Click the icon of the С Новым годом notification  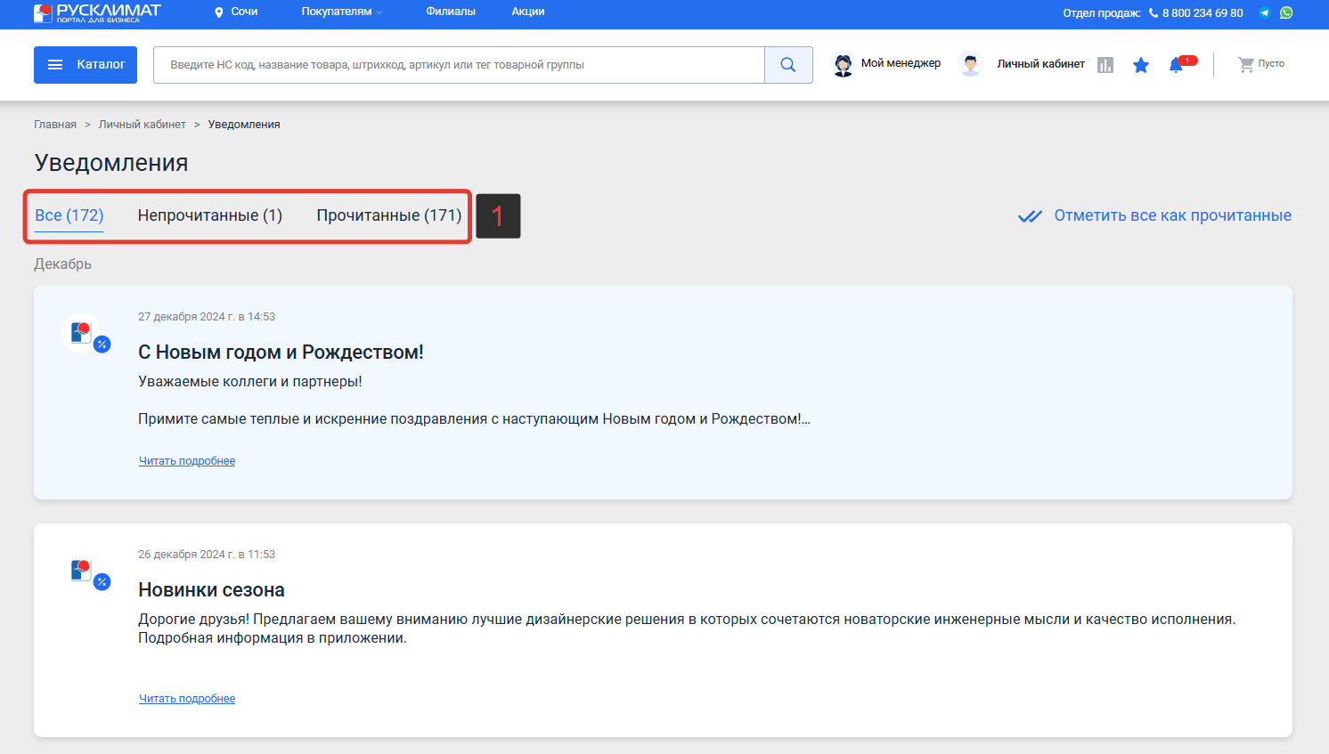tap(86, 334)
